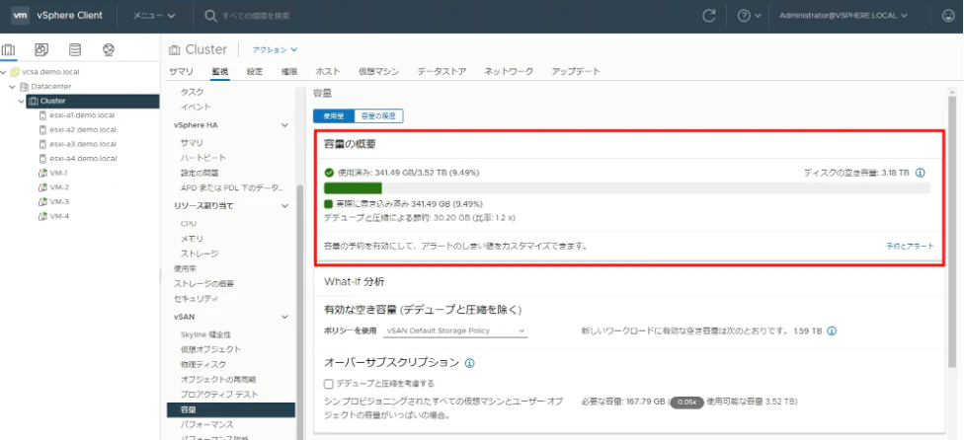The image size is (964, 440).
Task: Click info icon beside ディスクの空き容量
Action: click(921, 173)
